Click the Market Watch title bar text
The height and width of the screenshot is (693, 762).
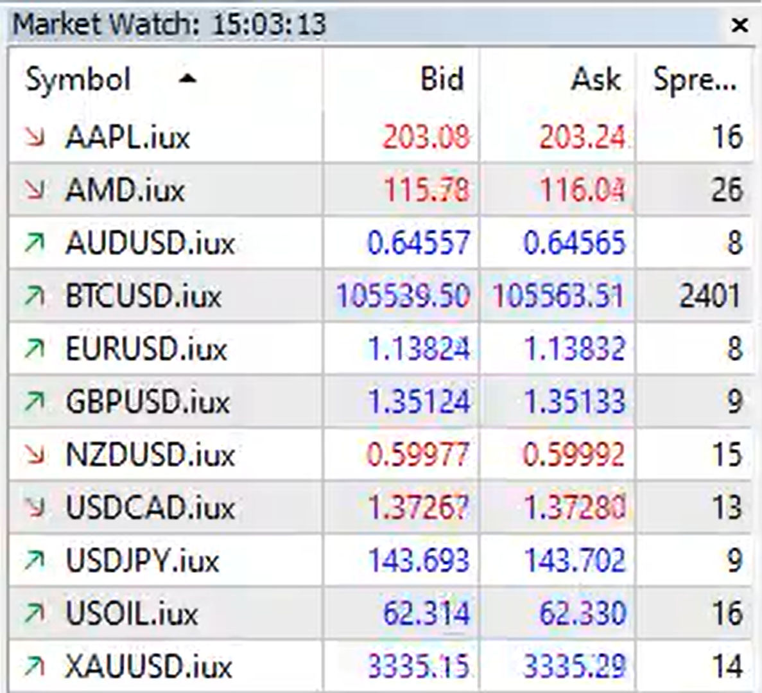pyautogui.click(x=169, y=24)
